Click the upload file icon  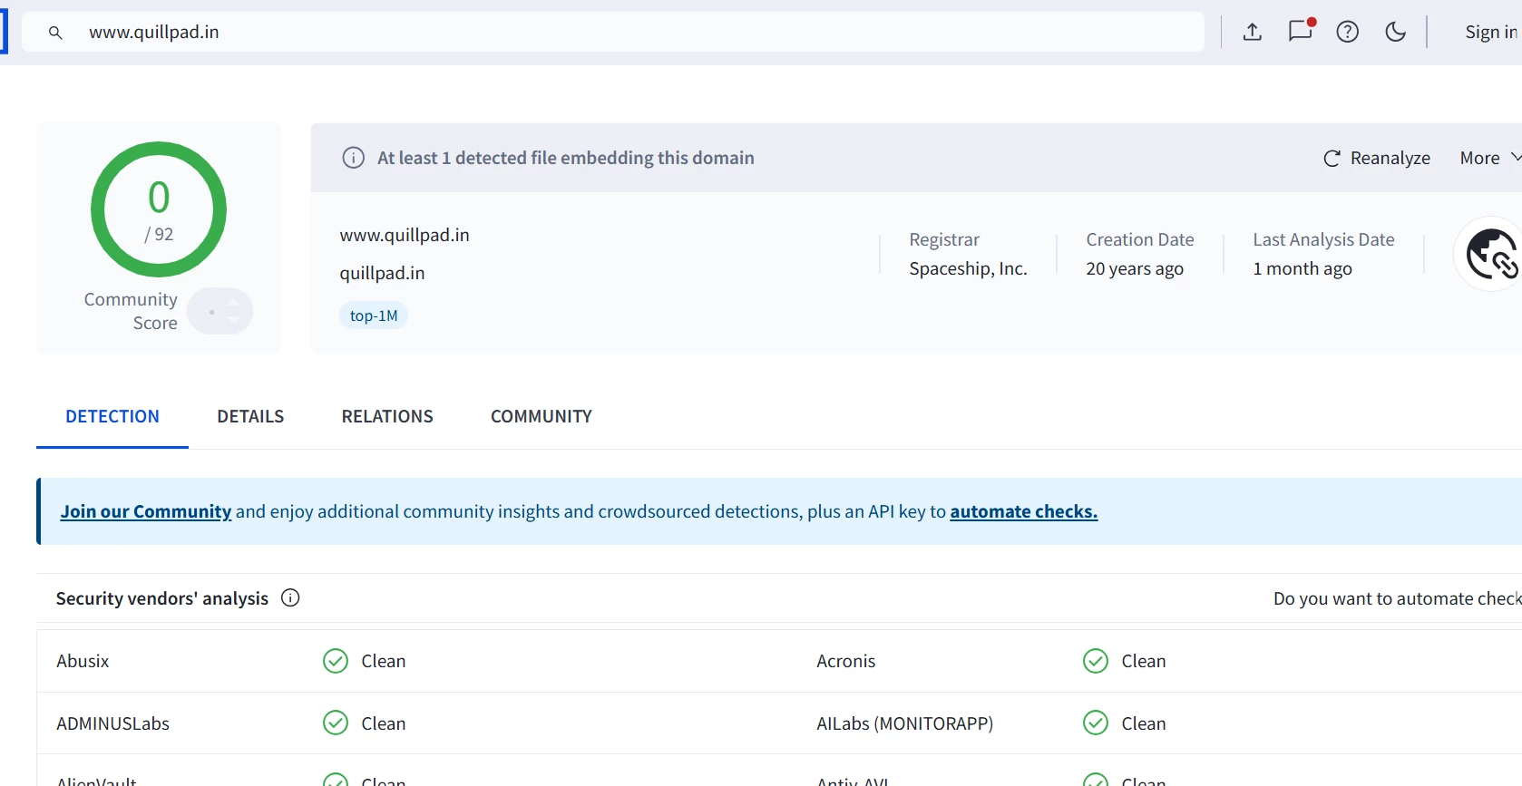(x=1253, y=32)
